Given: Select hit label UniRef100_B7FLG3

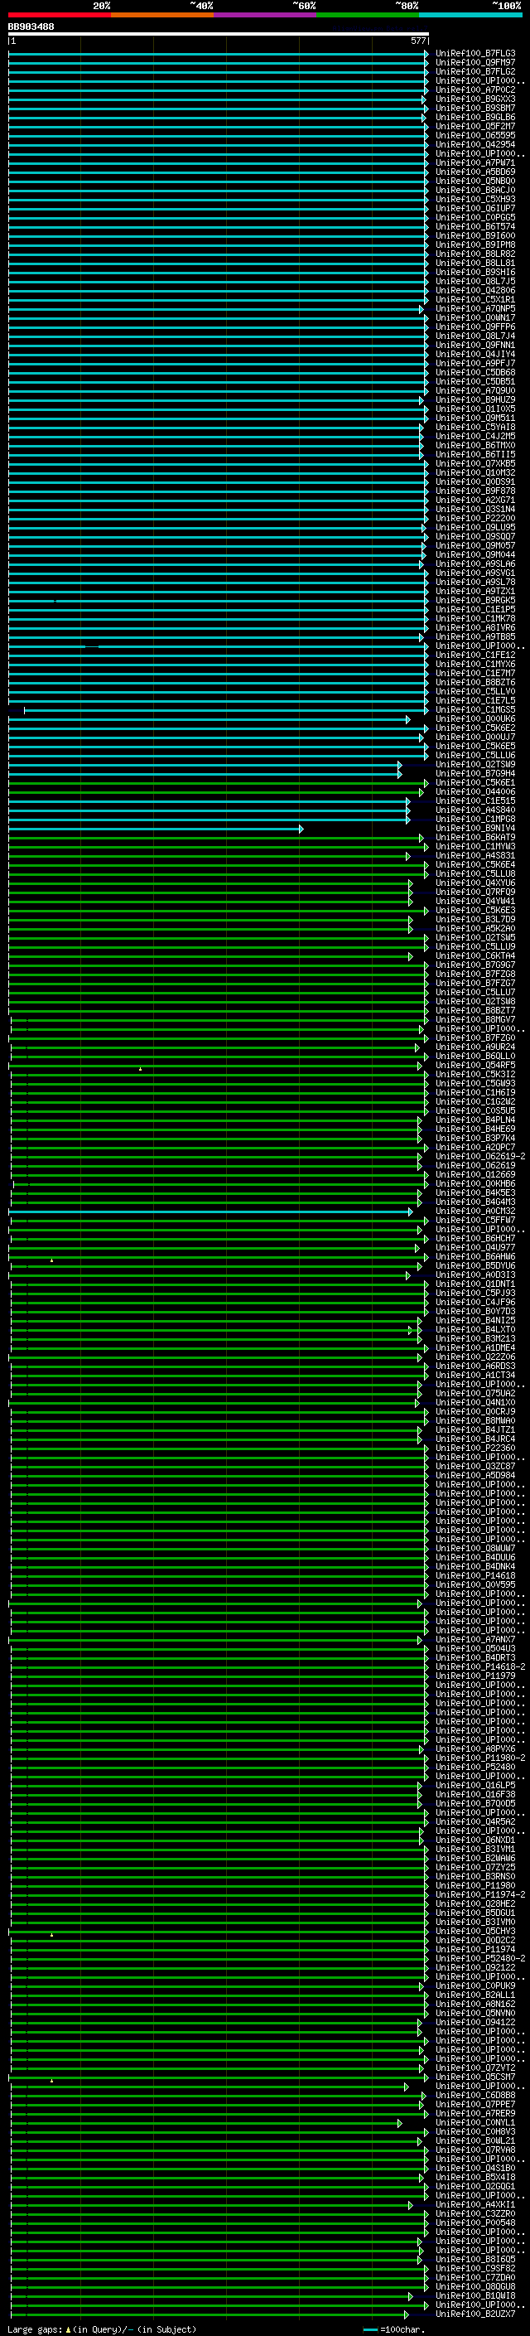Looking at the screenshot, I should point(475,55).
